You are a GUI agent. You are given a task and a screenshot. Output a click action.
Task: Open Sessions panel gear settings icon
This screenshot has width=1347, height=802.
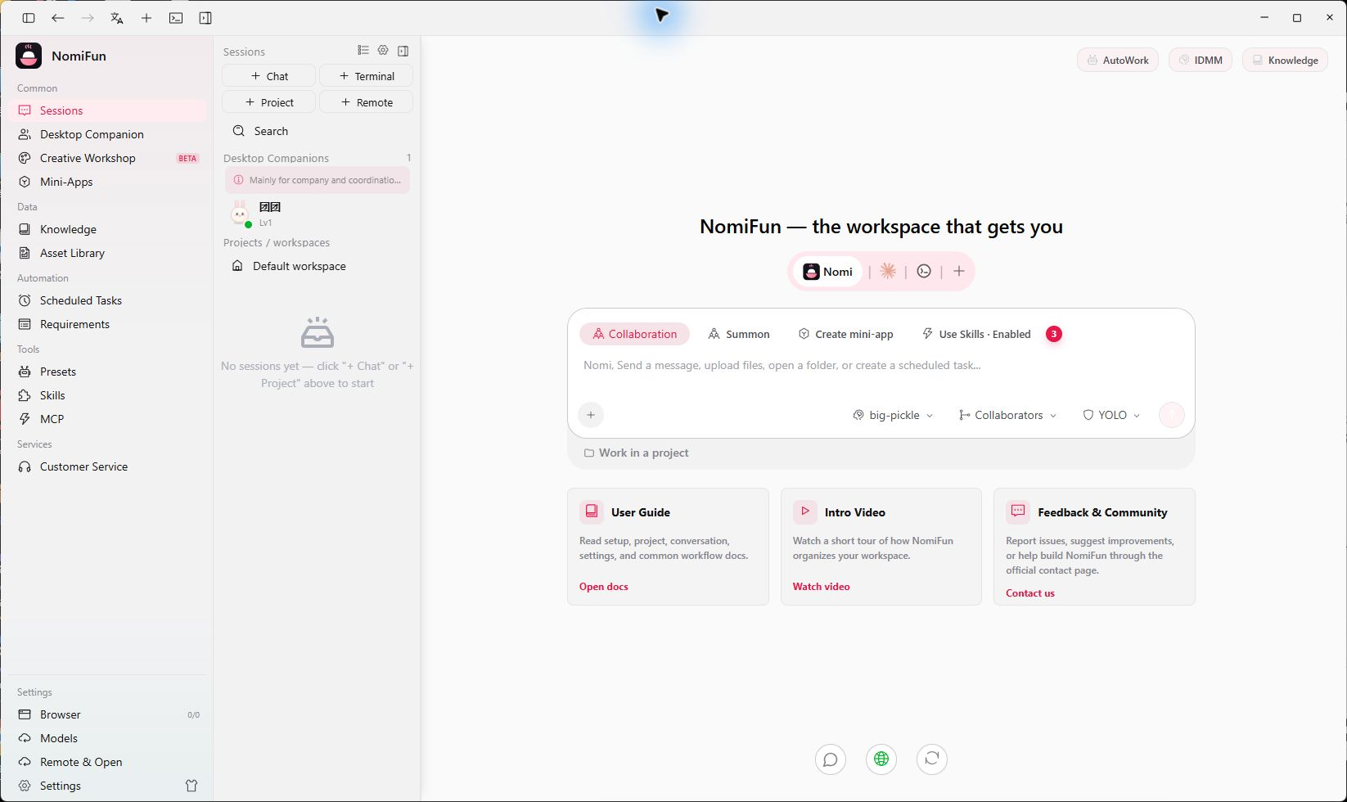click(383, 51)
